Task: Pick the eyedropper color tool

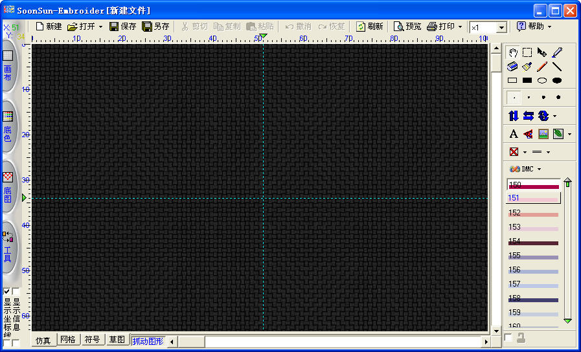Action: [x=557, y=52]
